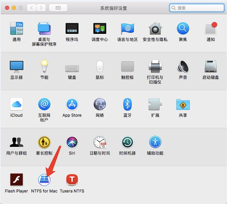
Task: Open the 程序坞 (Dock) preferences
Action: point(72,29)
